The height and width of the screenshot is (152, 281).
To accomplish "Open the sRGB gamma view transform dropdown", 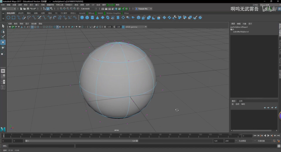I will click(136, 27).
